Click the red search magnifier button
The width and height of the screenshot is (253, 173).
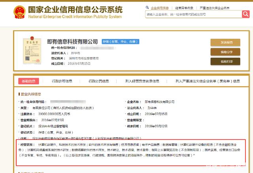pyautogui.click(x=246, y=14)
